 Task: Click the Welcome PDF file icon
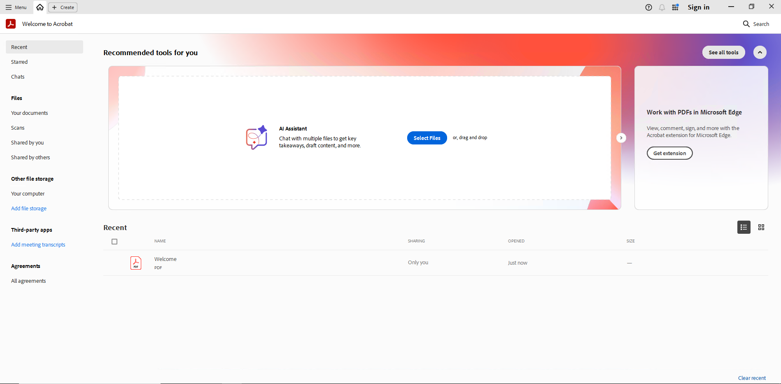coord(136,263)
